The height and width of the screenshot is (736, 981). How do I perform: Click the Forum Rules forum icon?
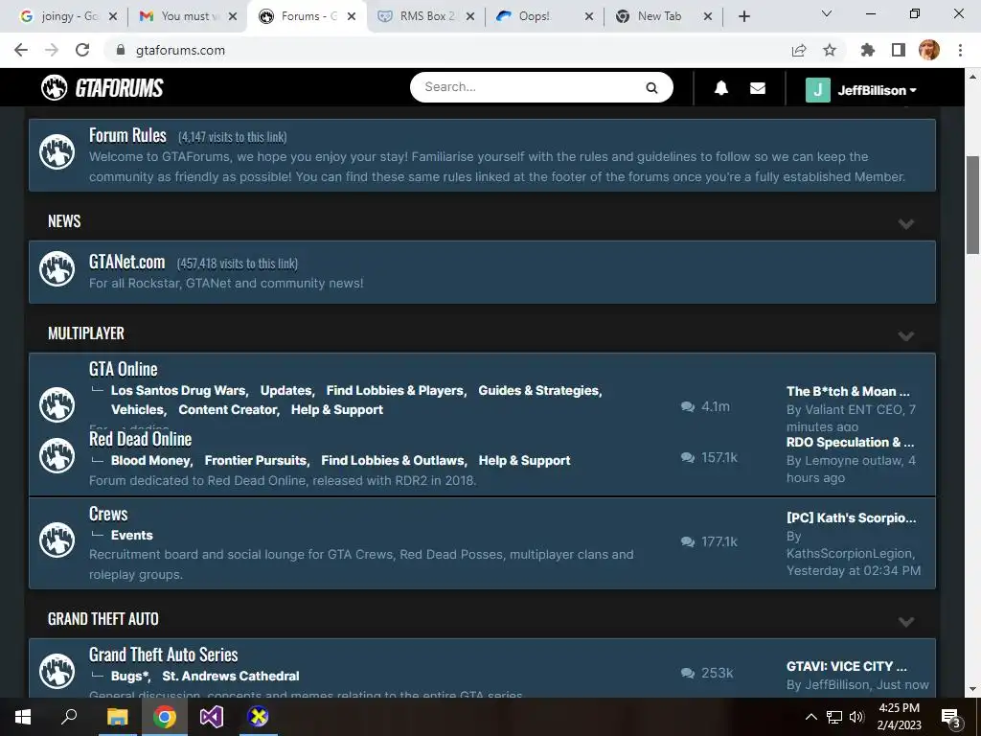pyautogui.click(x=57, y=151)
